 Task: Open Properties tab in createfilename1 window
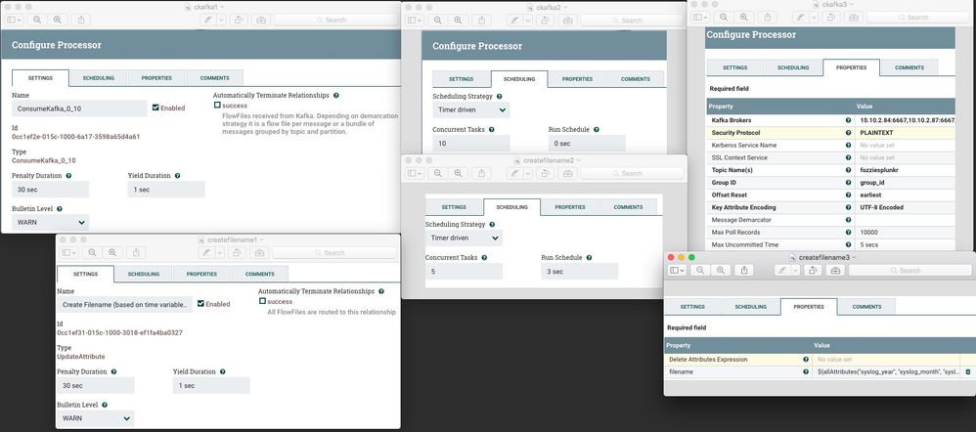click(x=201, y=274)
